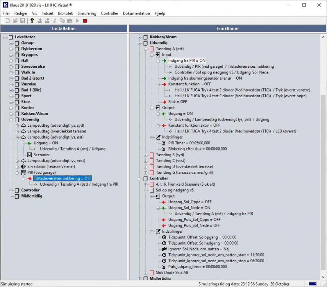Toggle red arrow of Tilstedeværelses indikering = OFF
The image size is (327, 287).
tap(29, 178)
